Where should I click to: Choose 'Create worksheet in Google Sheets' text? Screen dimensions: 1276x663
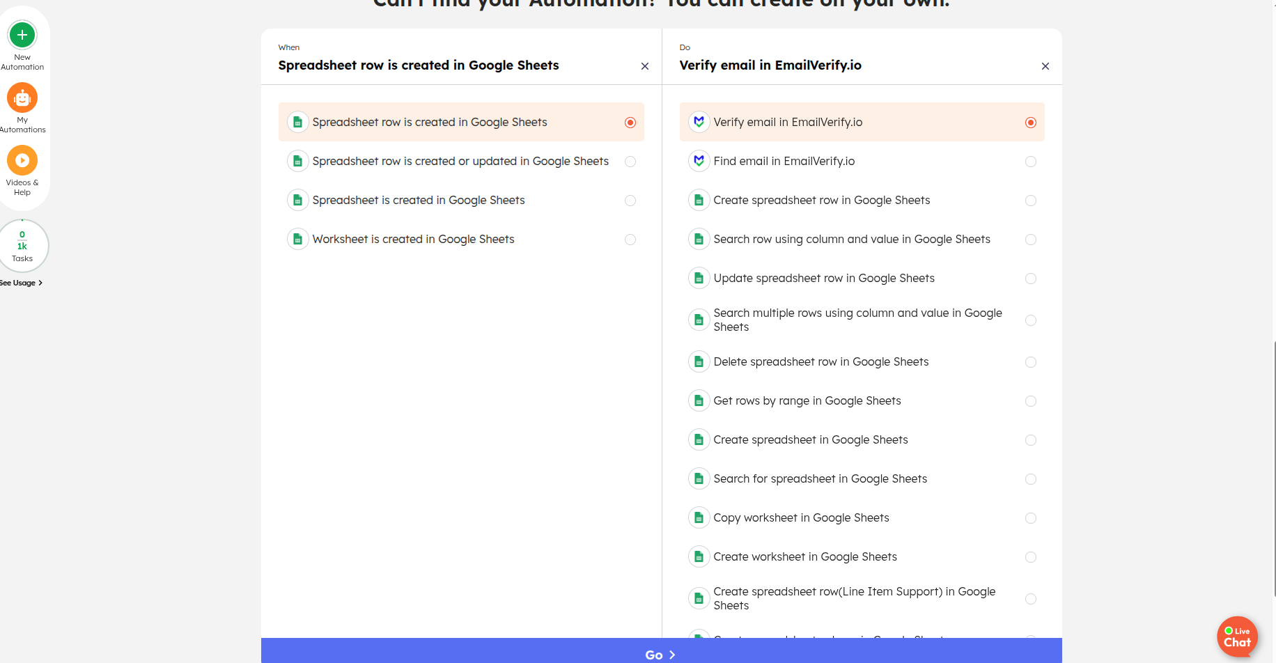coord(805,557)
